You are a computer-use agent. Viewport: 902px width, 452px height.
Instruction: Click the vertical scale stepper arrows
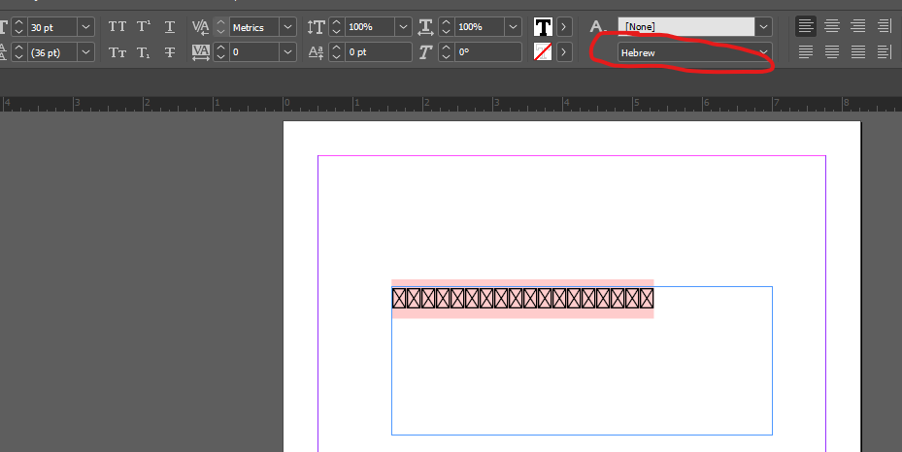pyautogui.click(x=337, y=27)
